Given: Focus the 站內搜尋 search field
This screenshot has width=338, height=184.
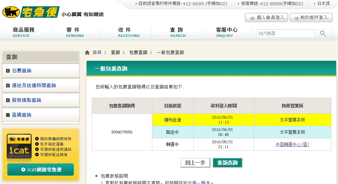Looking at the screenshot, I should point(285,33).
